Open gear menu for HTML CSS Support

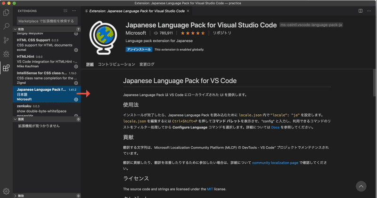point(76,50)
